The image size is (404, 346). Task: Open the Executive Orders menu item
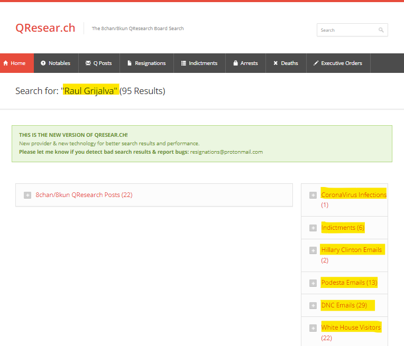[x=338, y=63]
